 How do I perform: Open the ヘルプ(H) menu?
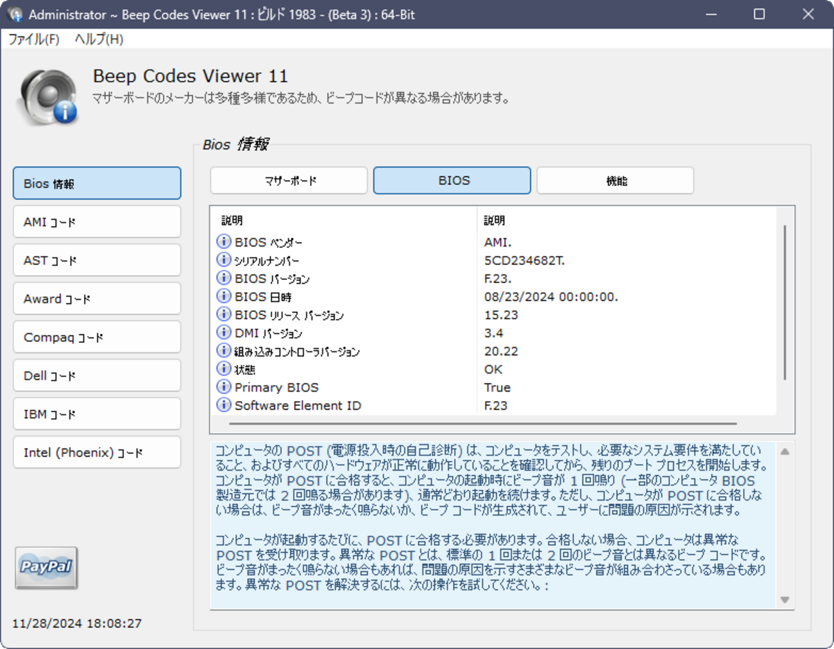coord(99,39)
